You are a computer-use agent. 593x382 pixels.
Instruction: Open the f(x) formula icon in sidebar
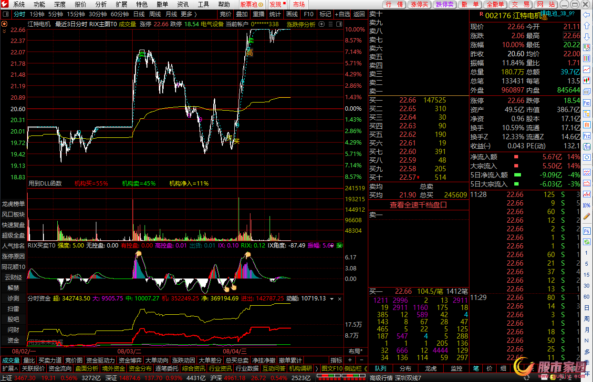point(587,146)
